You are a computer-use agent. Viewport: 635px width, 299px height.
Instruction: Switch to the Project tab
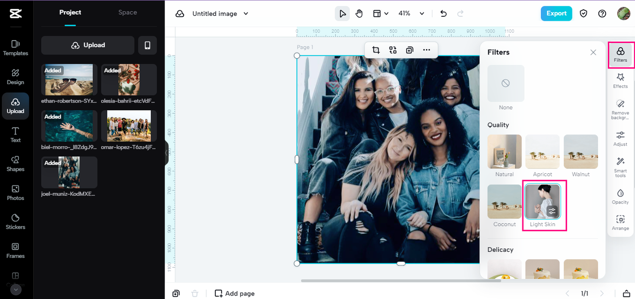click(x=70, y=12)
